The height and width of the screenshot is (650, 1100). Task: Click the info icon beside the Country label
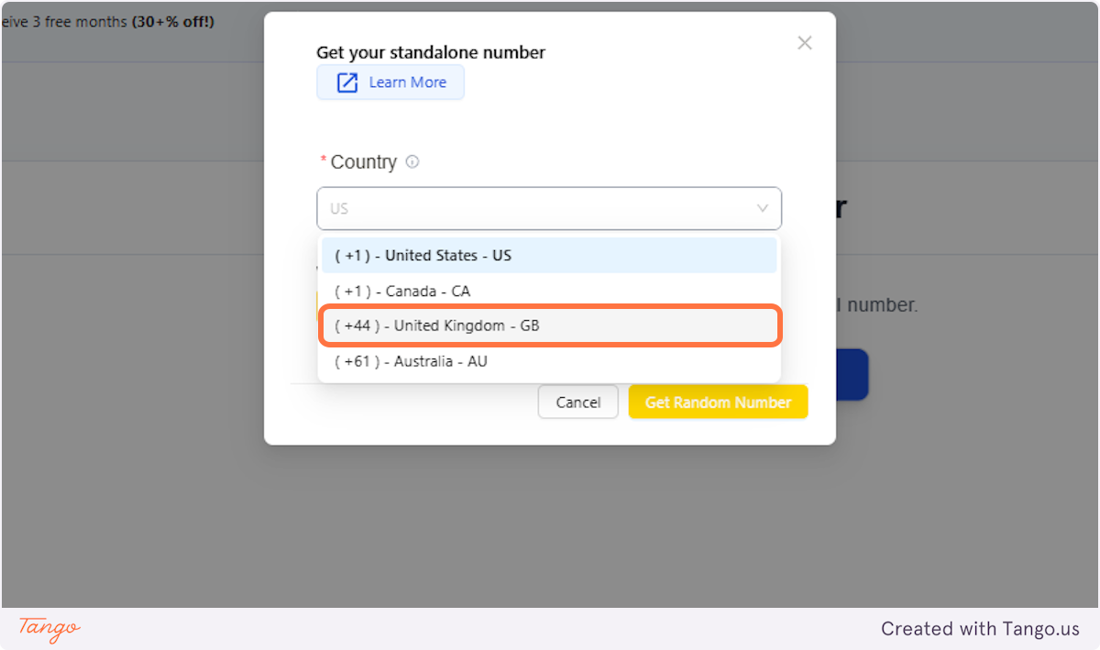point(412,161)
